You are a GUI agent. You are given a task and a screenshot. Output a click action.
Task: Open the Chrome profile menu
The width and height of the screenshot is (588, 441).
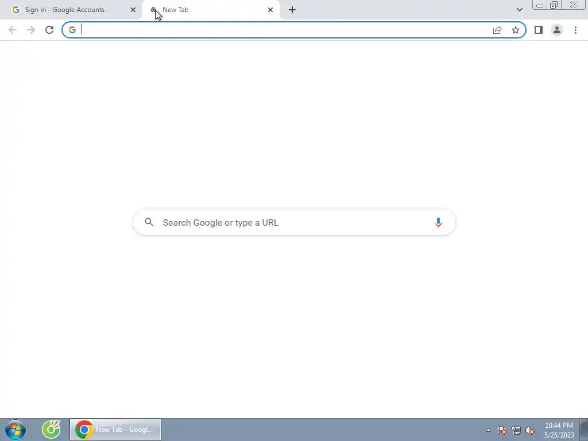click(557, 30)
